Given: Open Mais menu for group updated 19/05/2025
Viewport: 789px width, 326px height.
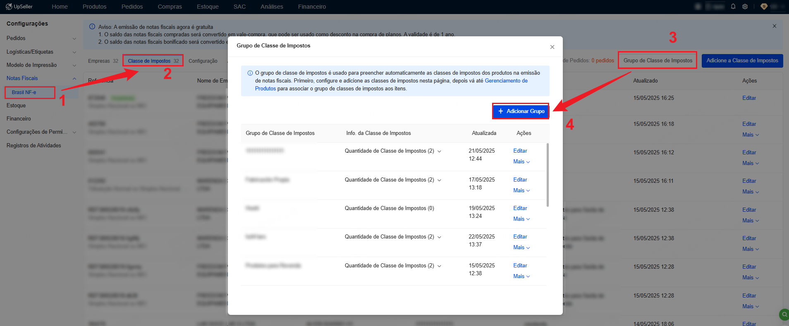Looking at the screenshot, I should [x=521, y=219].
